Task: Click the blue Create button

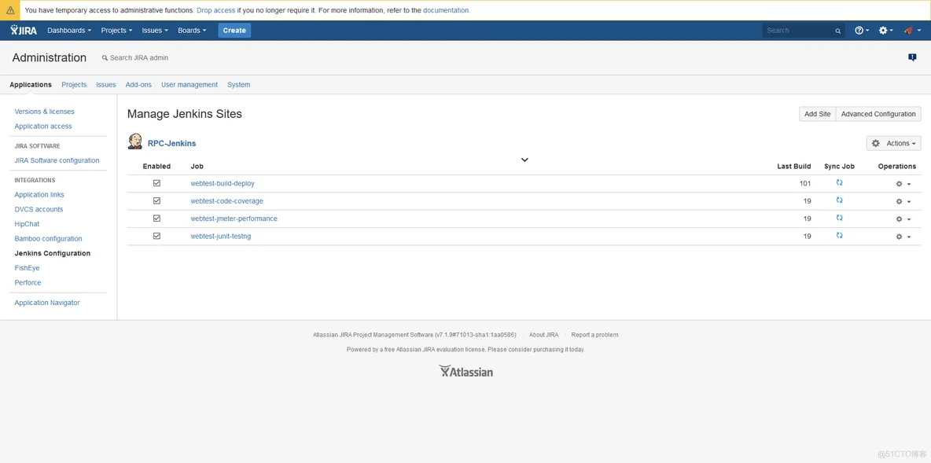Action: click(234, 31)
